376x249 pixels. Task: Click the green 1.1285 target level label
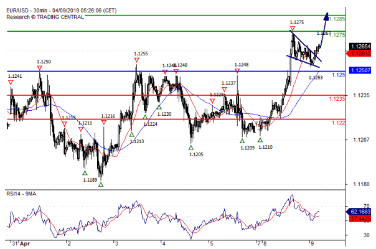click(337, 19)
